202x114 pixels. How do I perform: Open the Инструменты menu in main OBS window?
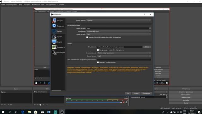(x=51, y=4)
